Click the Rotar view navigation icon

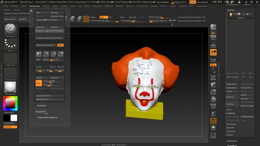[213, 99]
